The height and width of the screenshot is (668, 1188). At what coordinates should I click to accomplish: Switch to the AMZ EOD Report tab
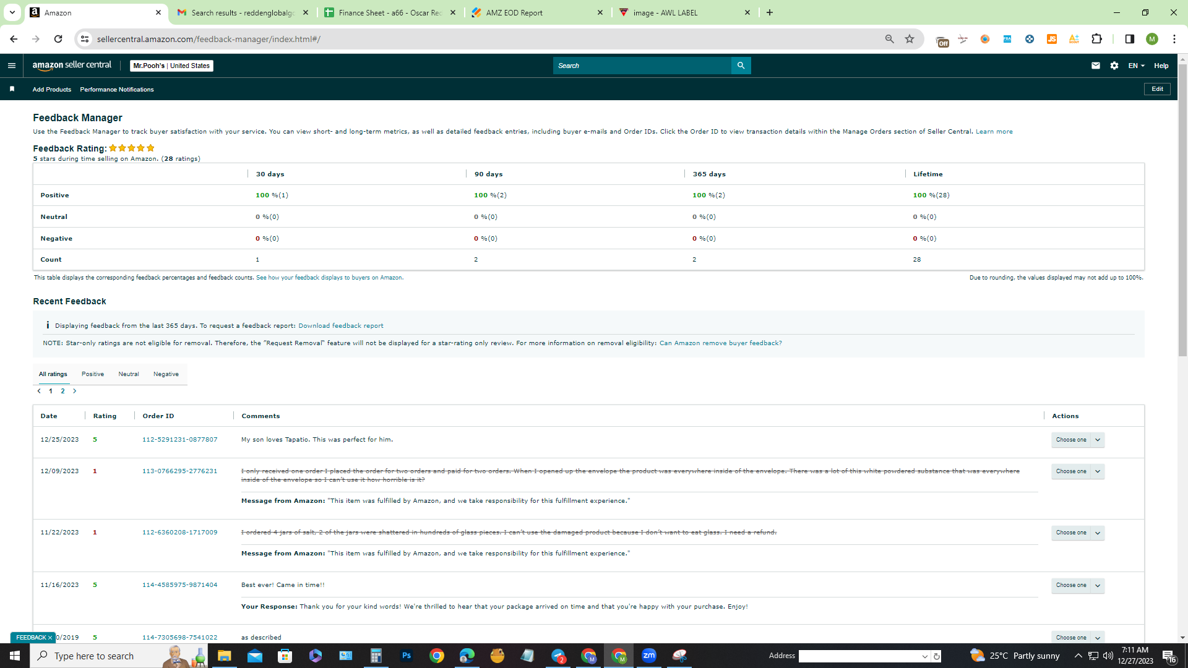[538, 12]
